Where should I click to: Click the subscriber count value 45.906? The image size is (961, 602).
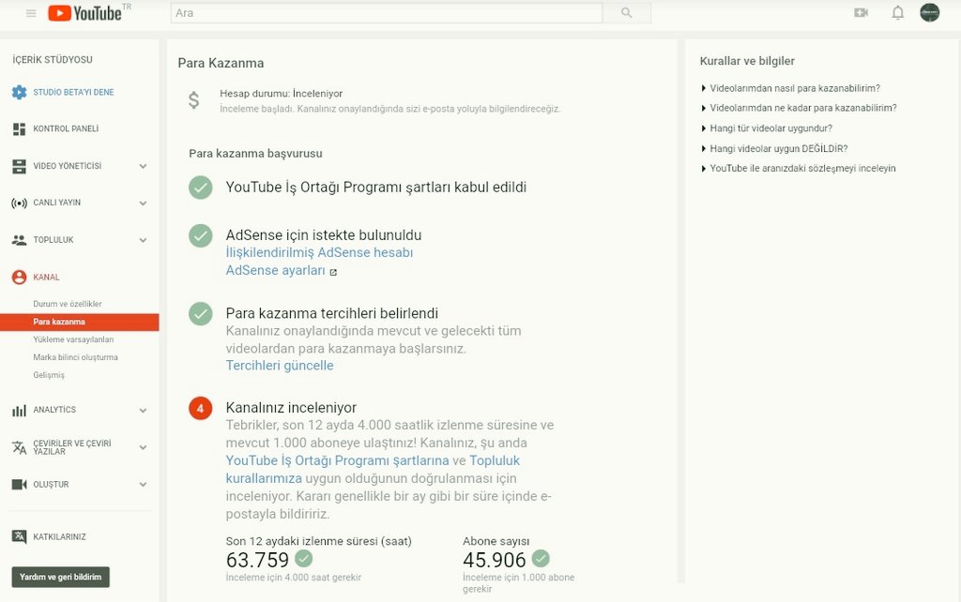[495, 560]
